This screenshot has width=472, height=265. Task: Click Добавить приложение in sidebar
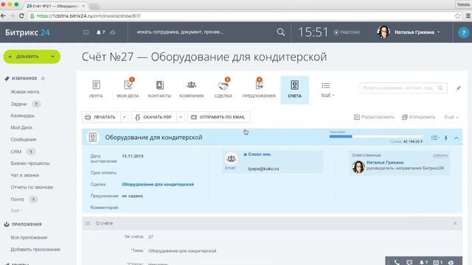pyautogui.click(x=35, y=250)
